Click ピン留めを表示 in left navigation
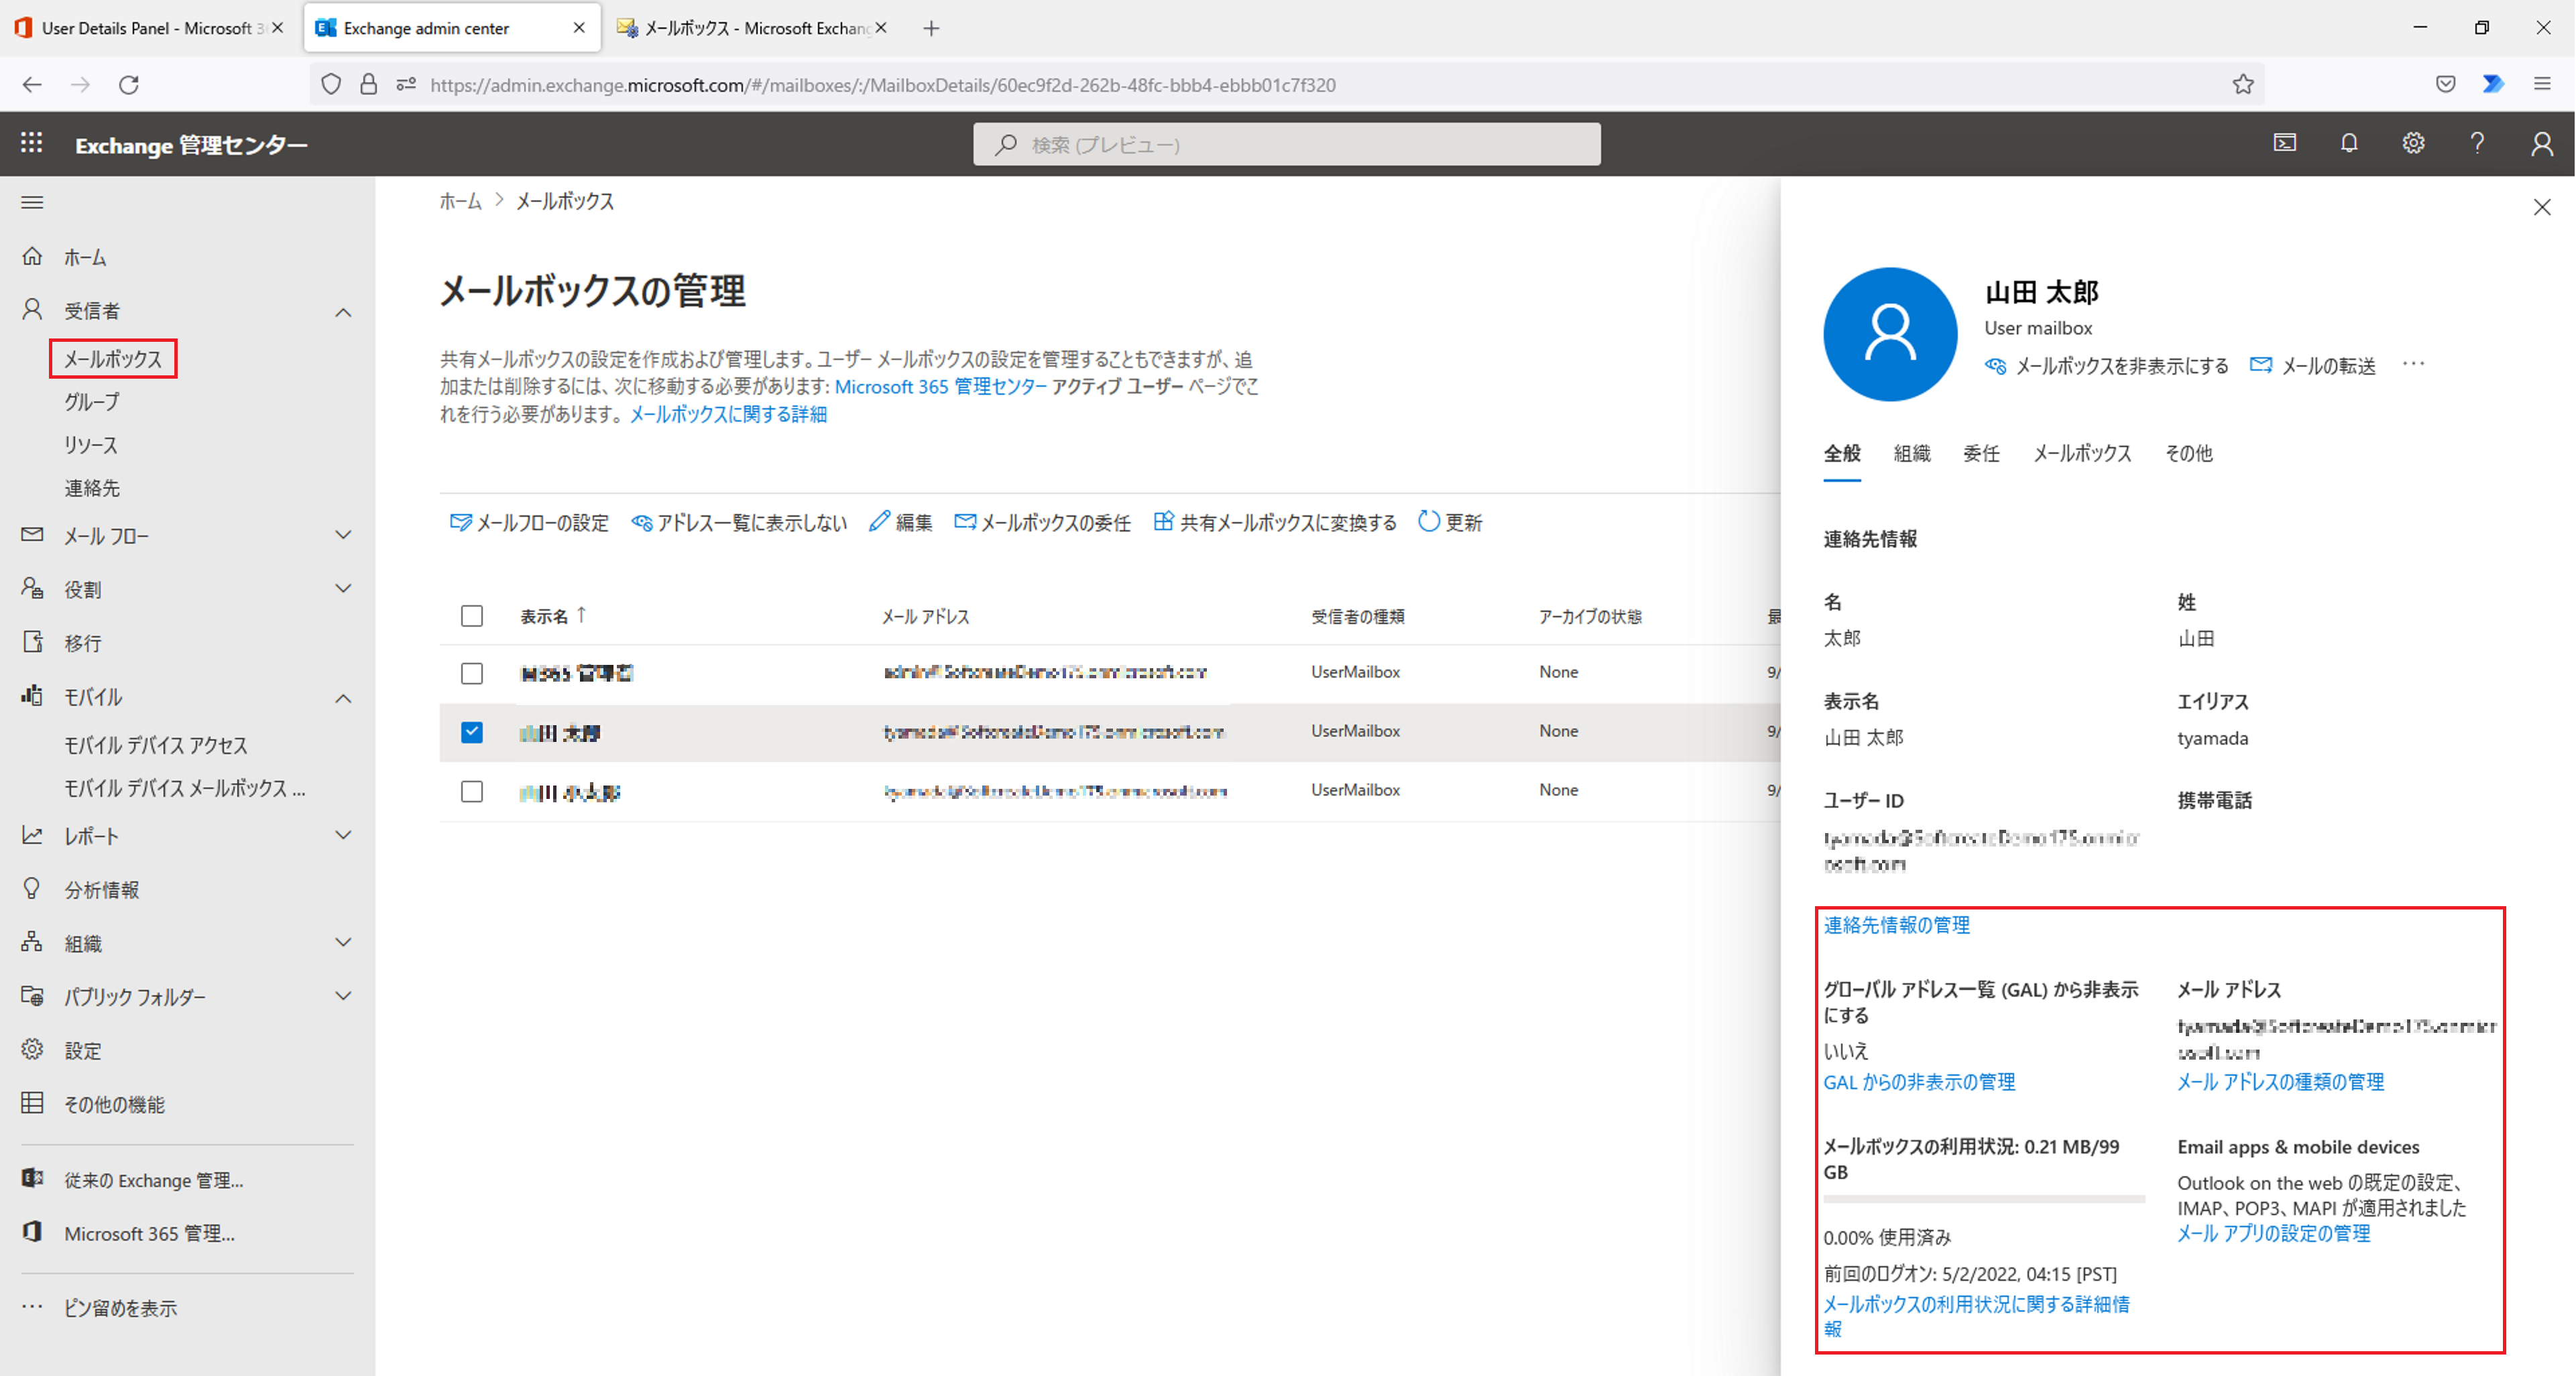Screen dimensions: 2576x1376 click(121, 1308)
